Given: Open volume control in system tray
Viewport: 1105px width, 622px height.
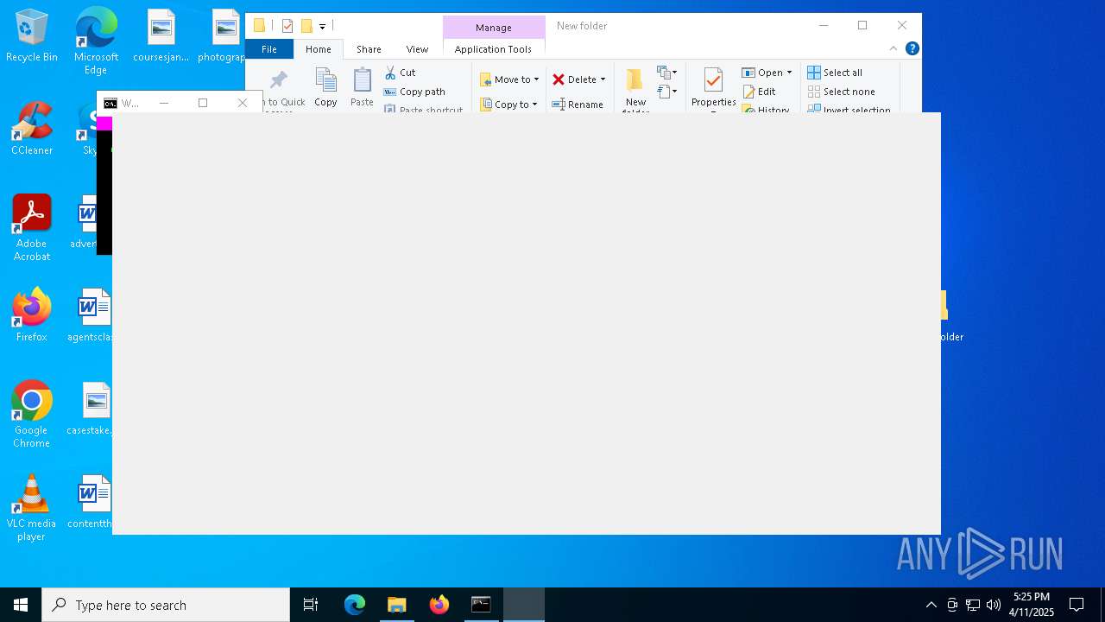Looking at the screenshot, I should [x=993, y=605].
